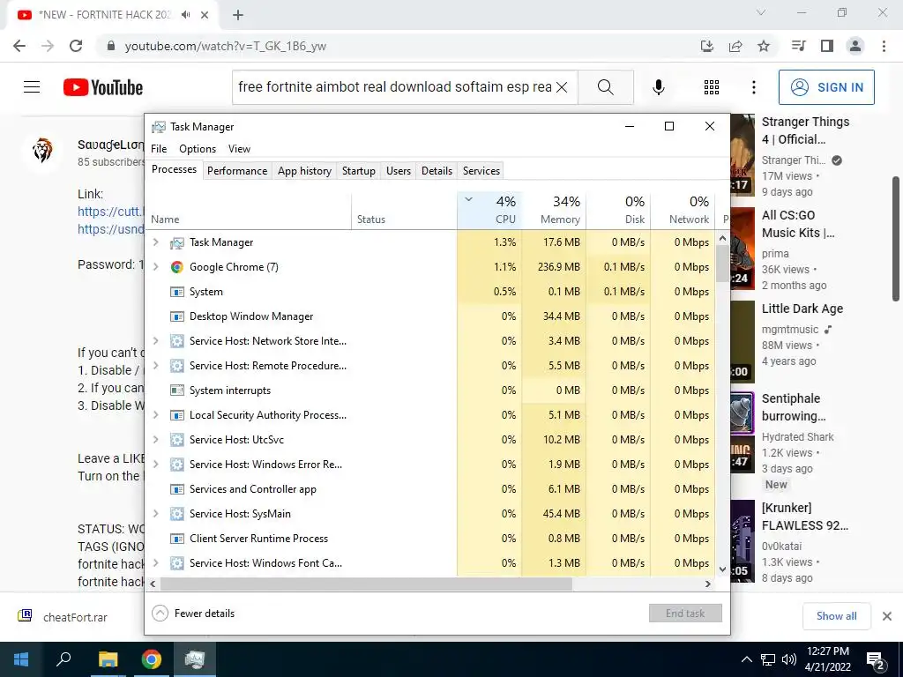Click the Chrome forward arrow
Viewport: 903px width, 677px height.
coord(48,46)
